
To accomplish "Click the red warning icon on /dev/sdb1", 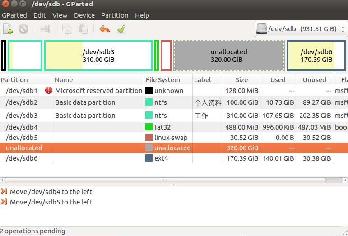I will 49,91.
